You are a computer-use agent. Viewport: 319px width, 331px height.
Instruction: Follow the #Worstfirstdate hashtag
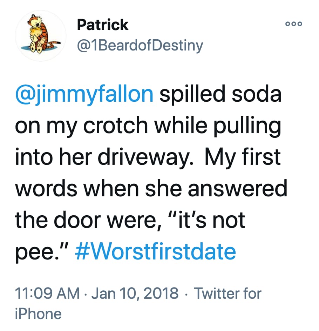(x=156, y=252)
